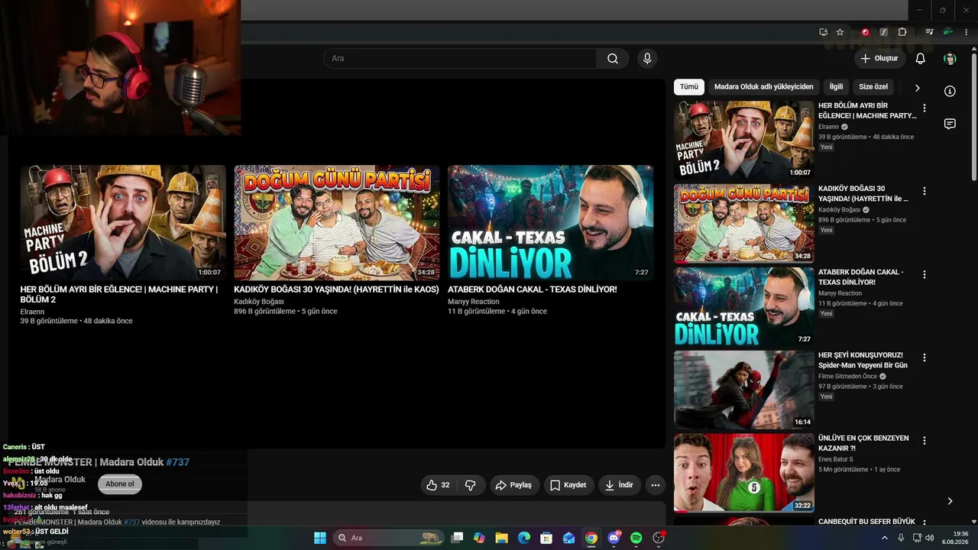978x550 pixels.
Task: Play the DOĞUM GÜNÜ PARTİSİ end-screen thumbnail
Action: [337, 222]
